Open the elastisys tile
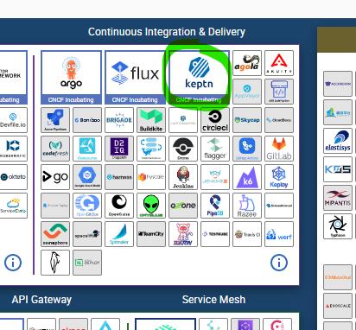 (338, 141)
